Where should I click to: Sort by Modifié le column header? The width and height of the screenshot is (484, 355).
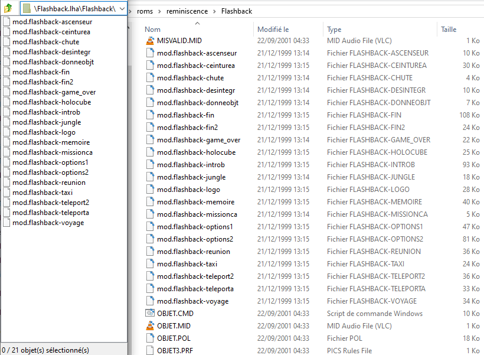273,30
